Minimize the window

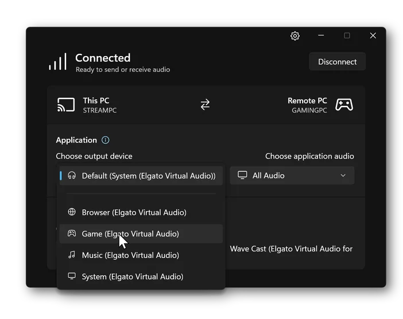[x=321, y=36]
